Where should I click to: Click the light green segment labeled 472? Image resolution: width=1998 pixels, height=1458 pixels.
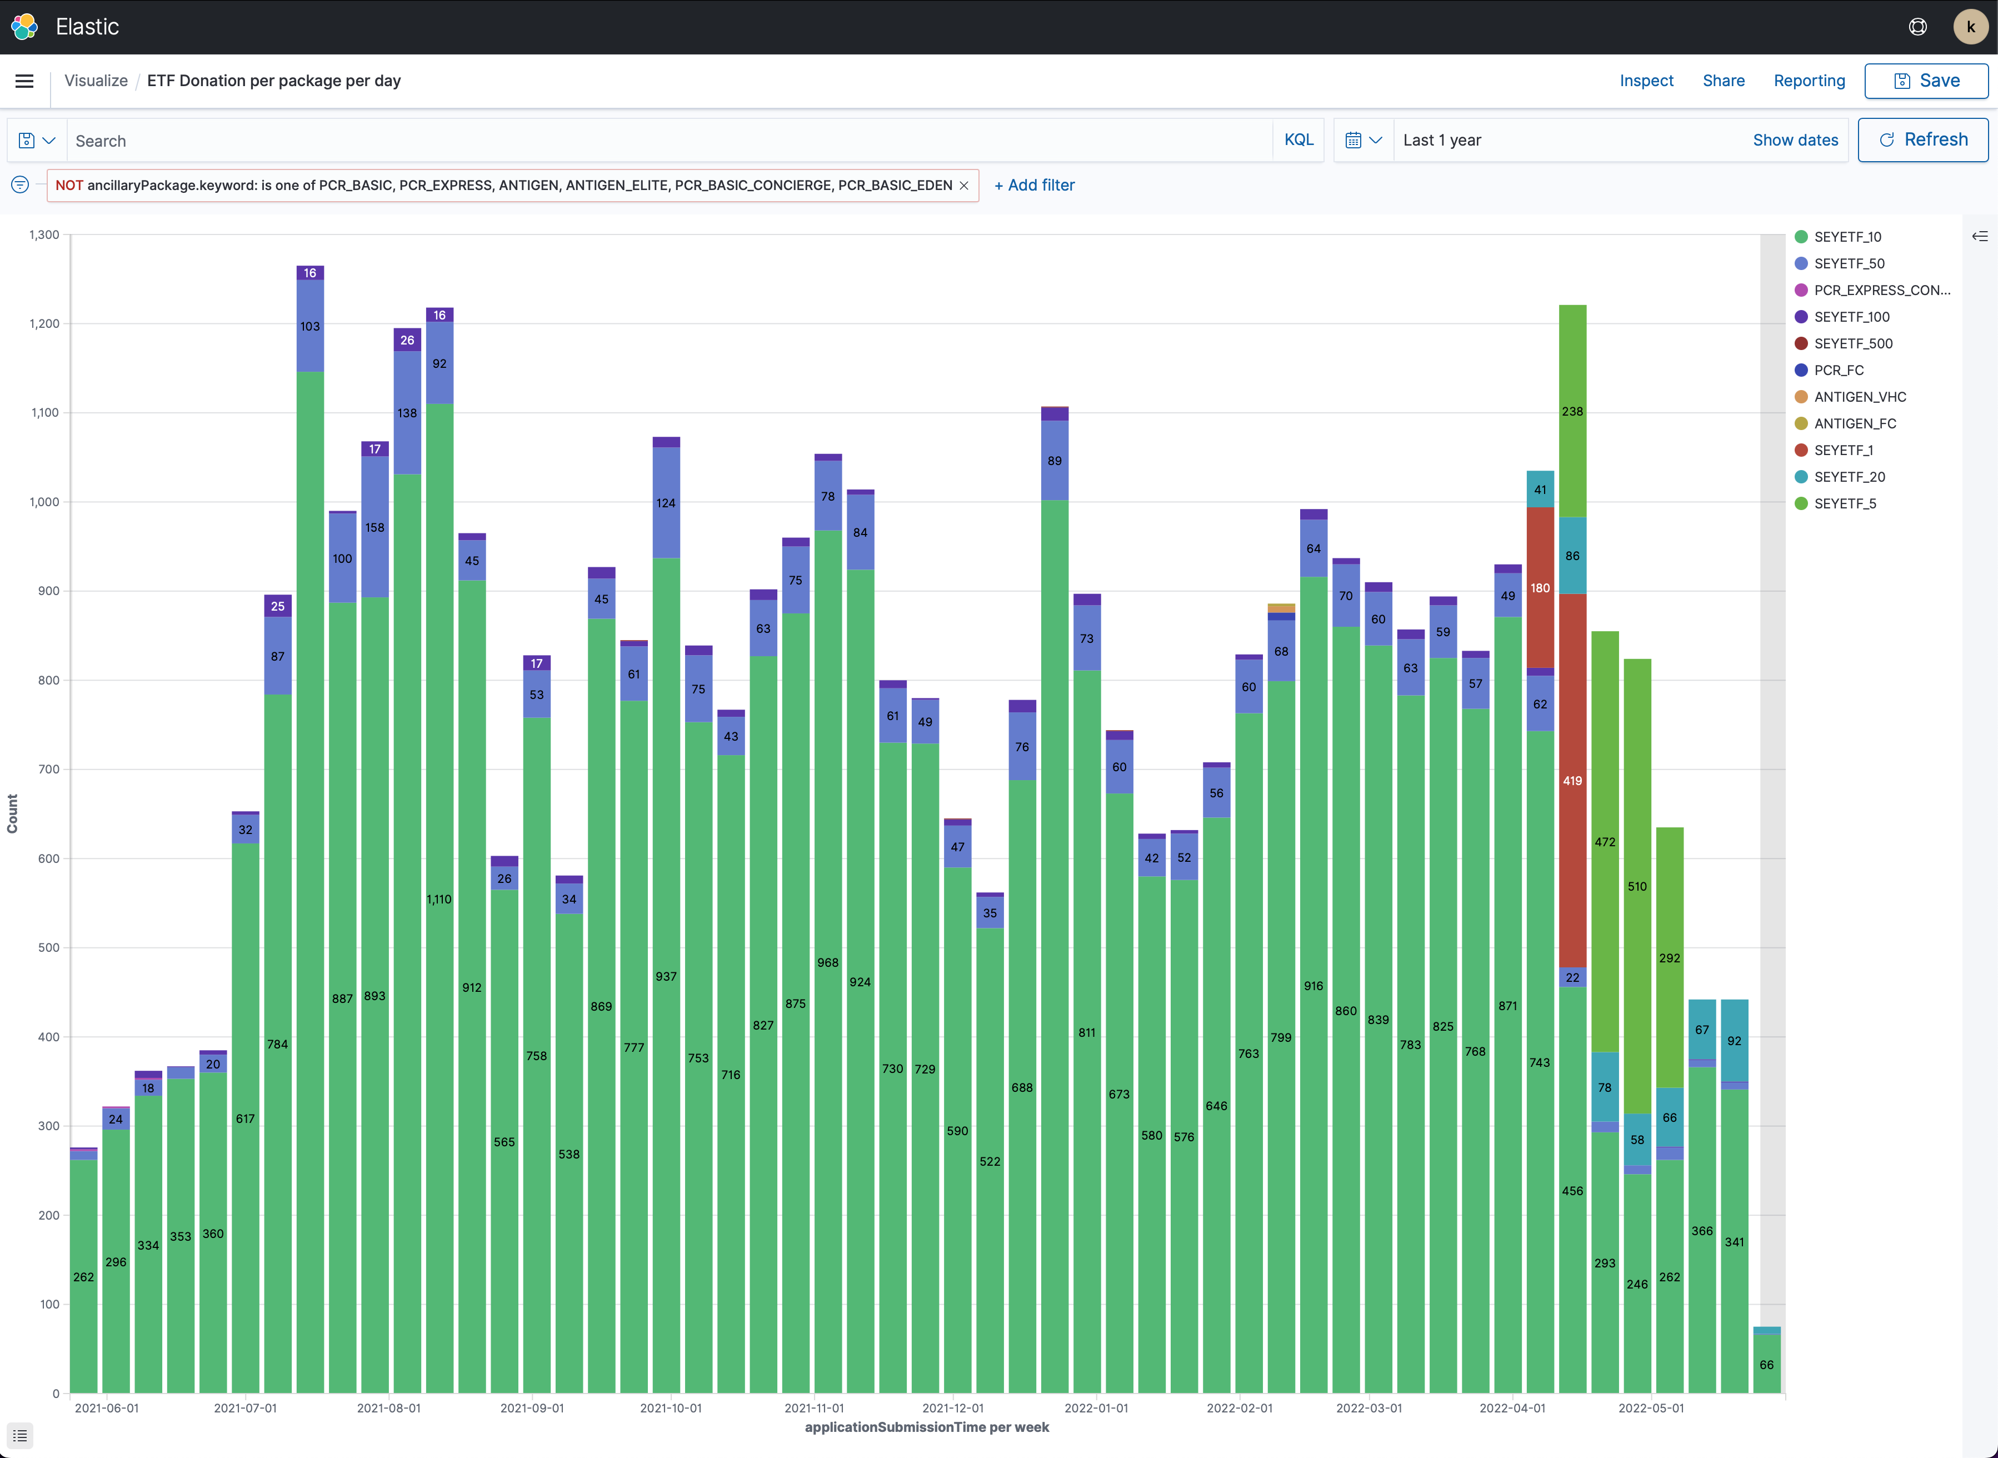1605,842
